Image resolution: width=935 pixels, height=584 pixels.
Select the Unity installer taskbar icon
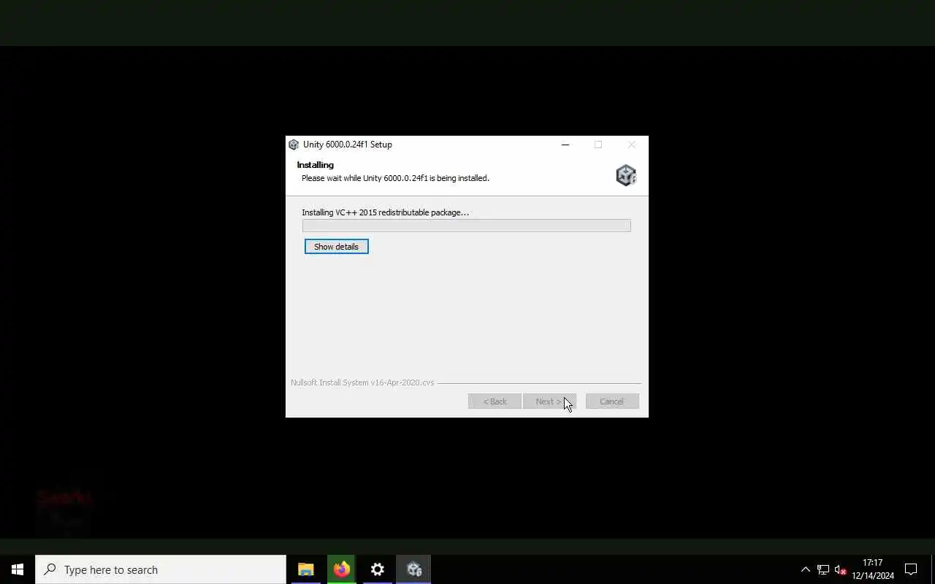pos(413,569)
